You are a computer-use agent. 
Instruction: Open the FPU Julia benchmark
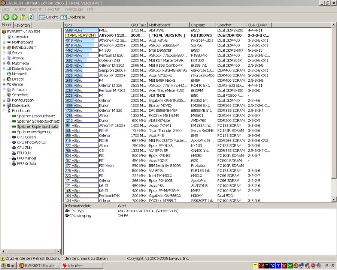[24, 153]
